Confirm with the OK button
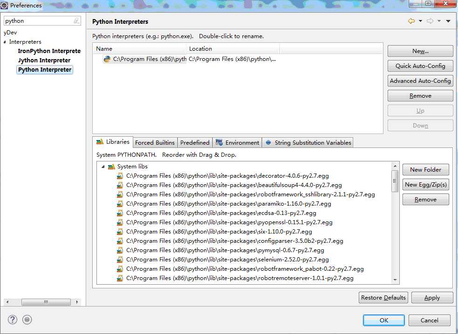The width and height of the screenshot is (458, 334). 384,321
